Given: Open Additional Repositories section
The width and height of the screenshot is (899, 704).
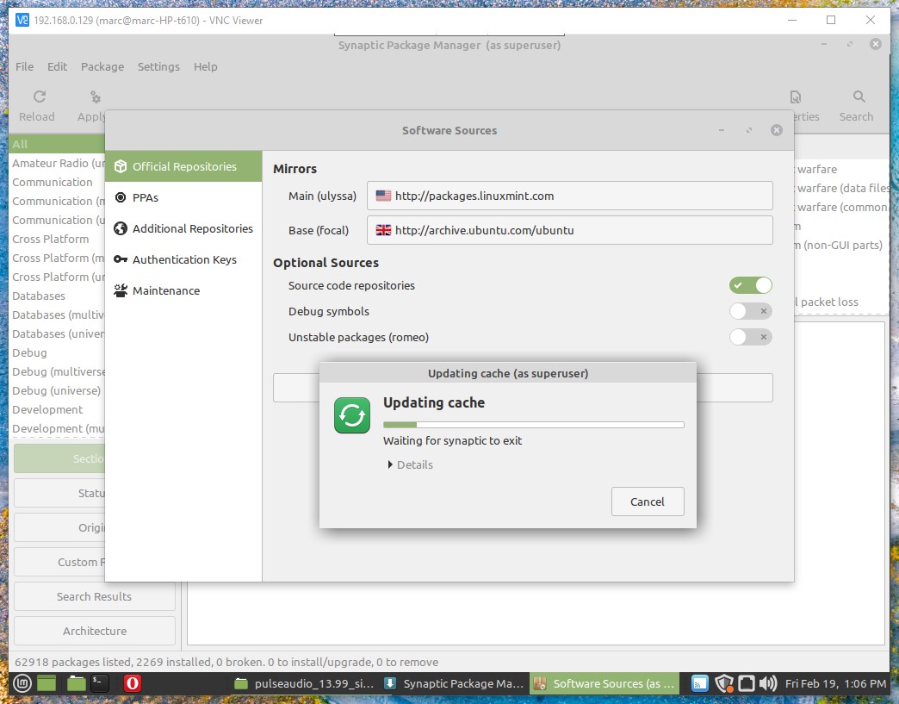Looking at the screenshot, I should click(183, 228).
